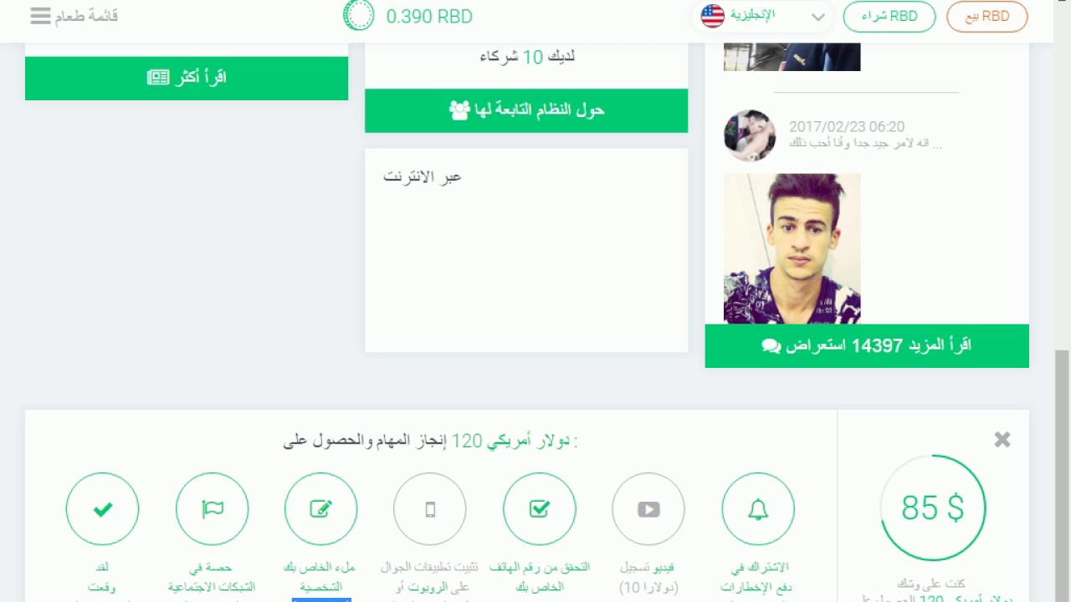
Task: Click the RBD sell button
Action: pos(987,17)
